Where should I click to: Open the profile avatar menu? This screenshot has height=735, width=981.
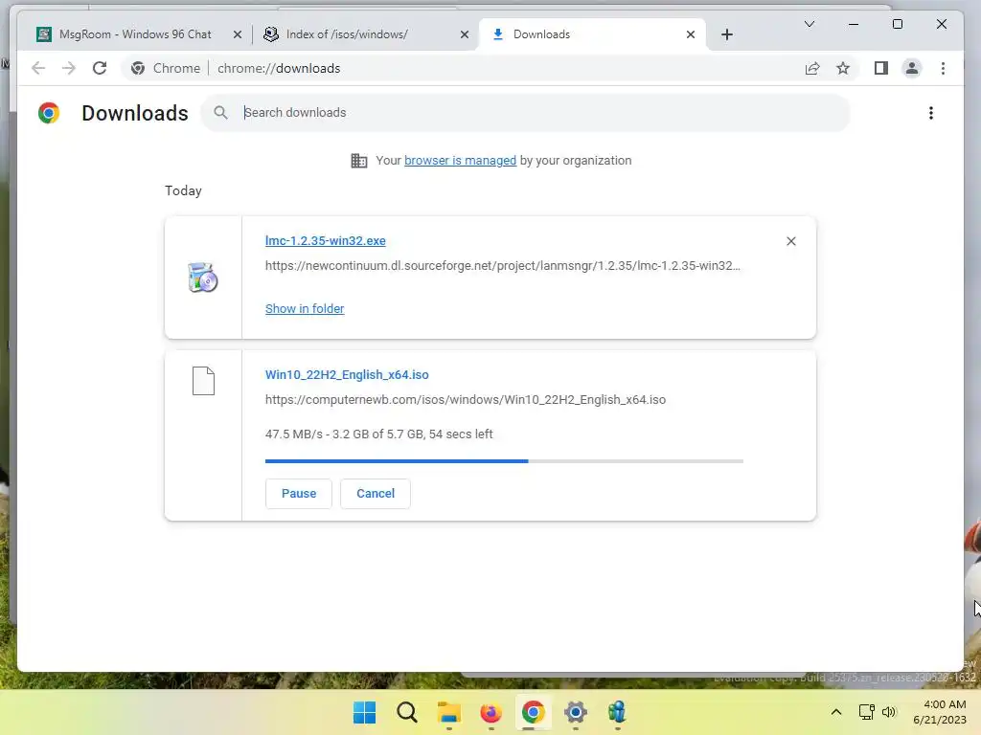pyautogui.click(x=912, y=68)
